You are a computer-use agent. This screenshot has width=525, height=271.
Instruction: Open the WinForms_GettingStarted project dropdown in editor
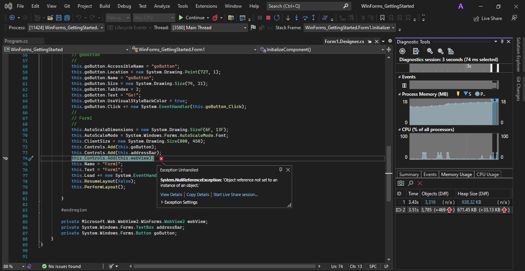[x=66, y=49]
